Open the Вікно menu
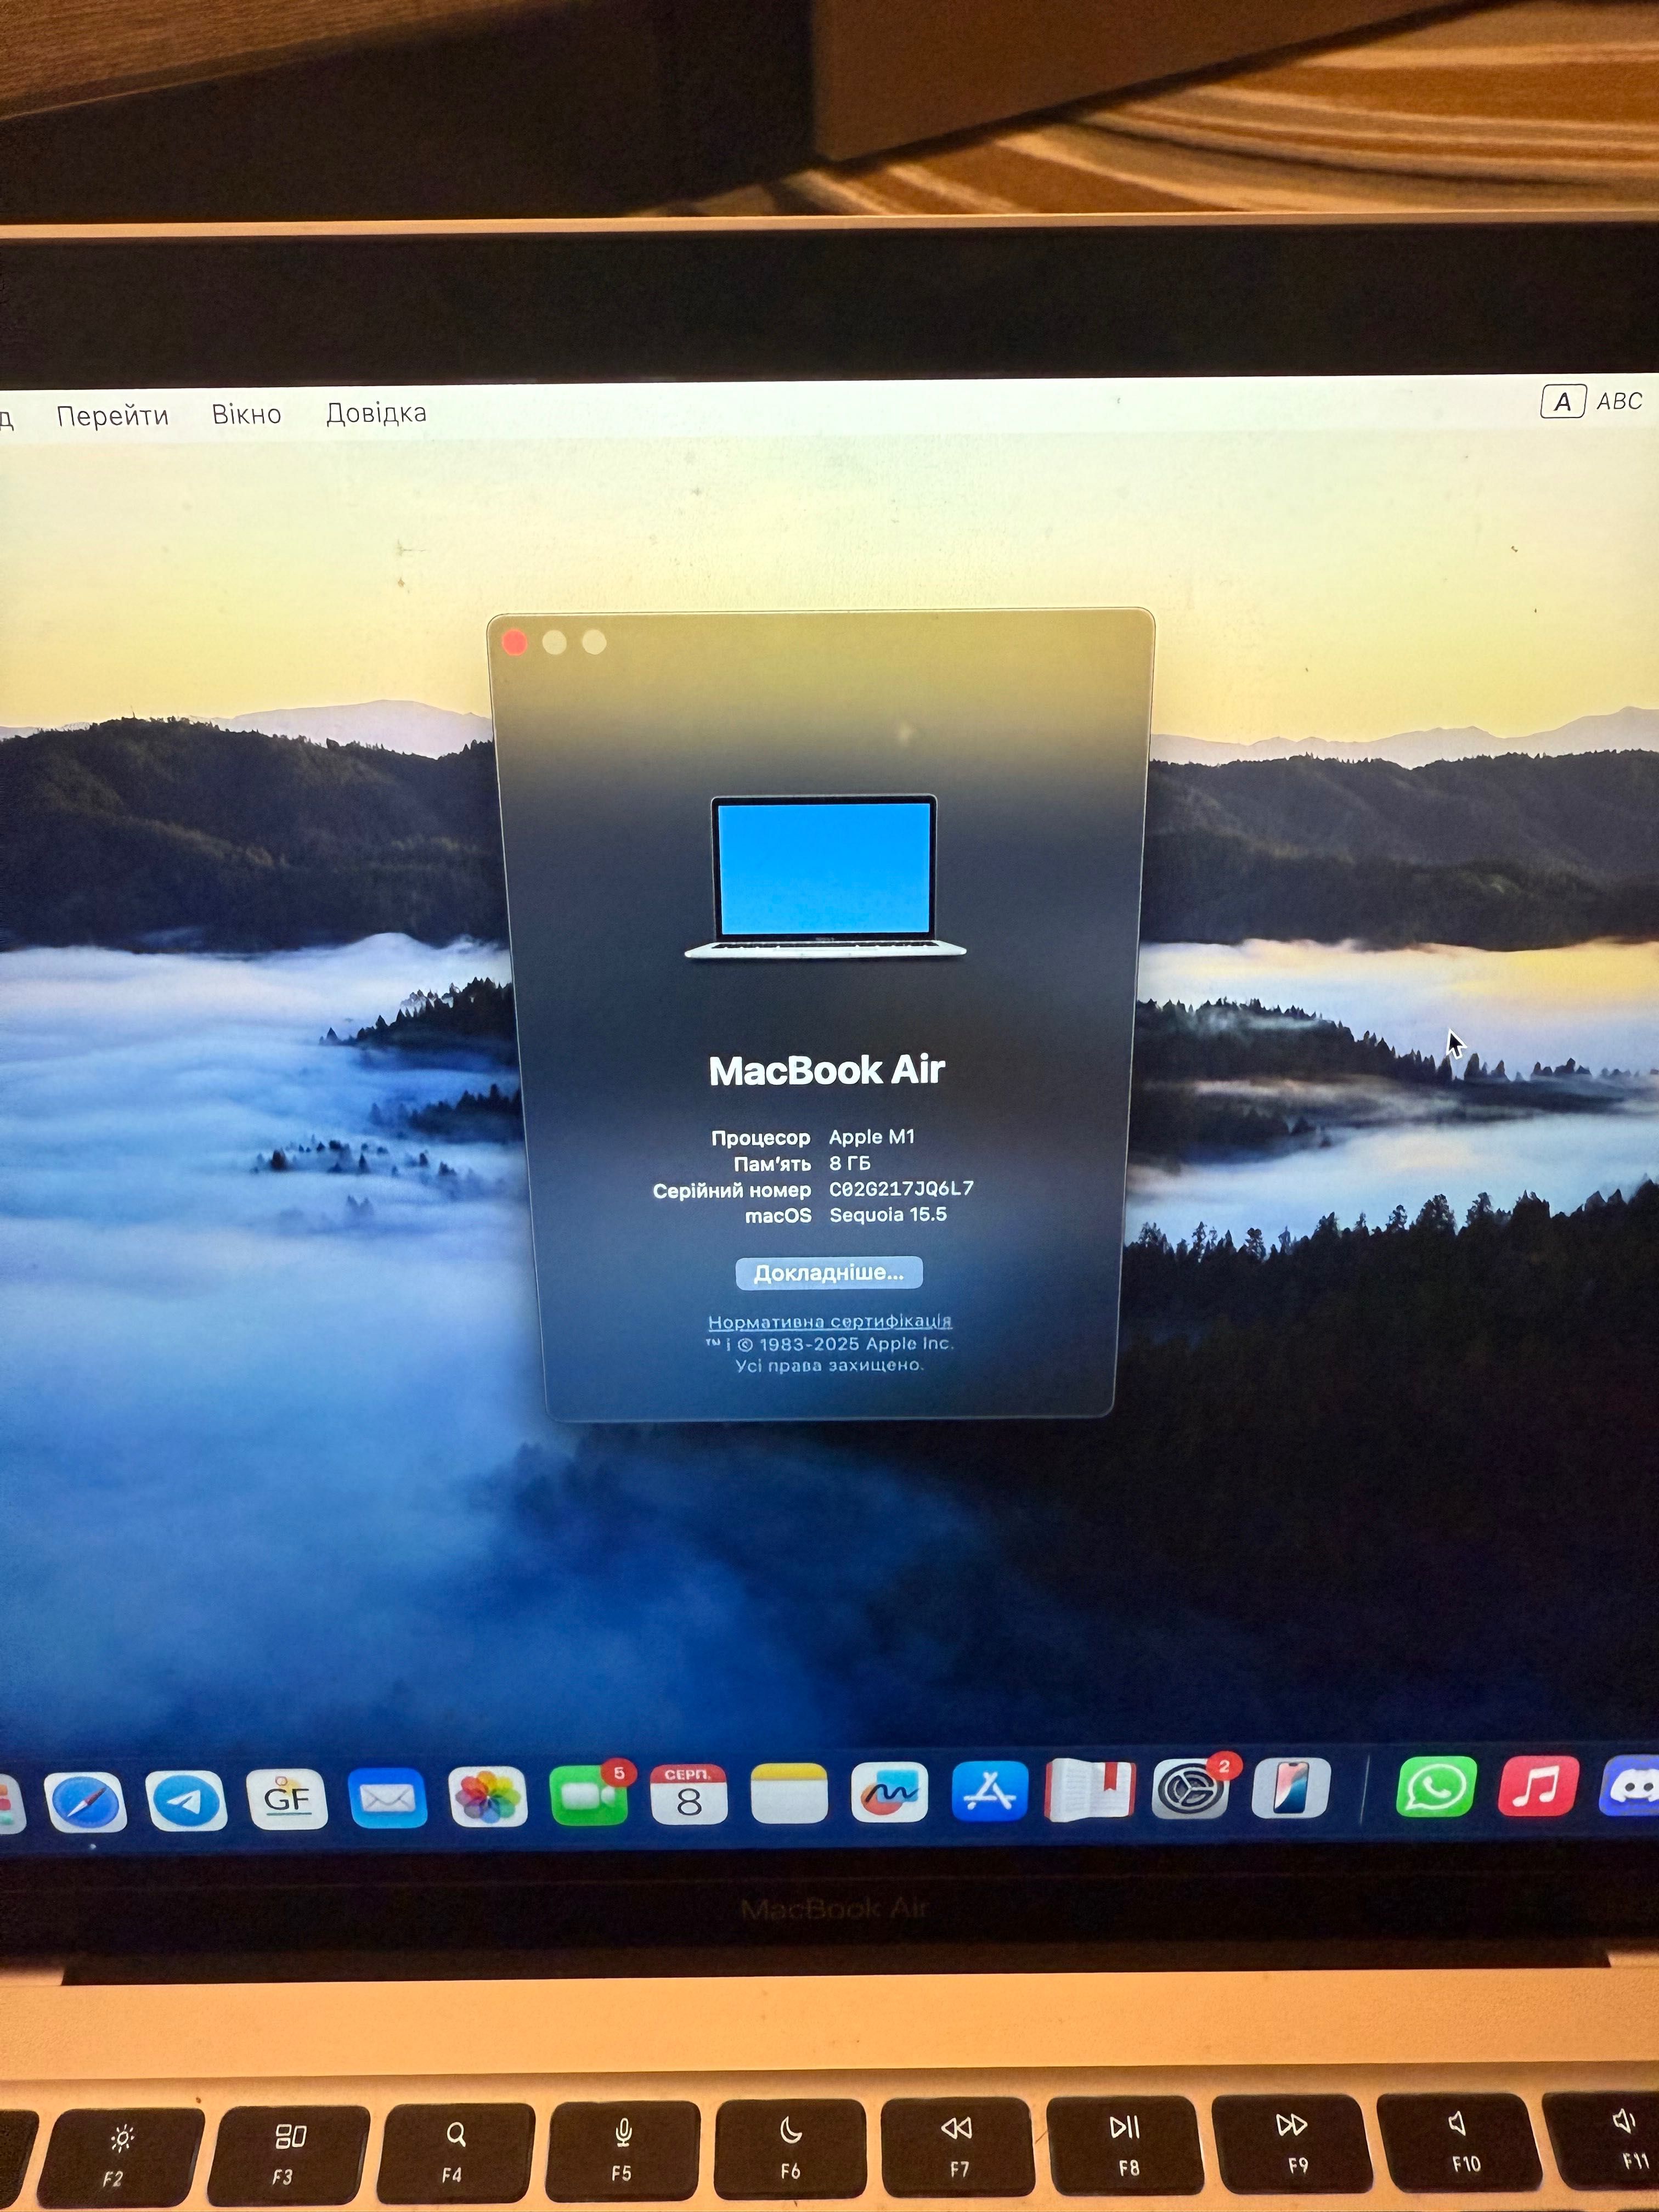The width and height of the screenshot is (1659, 2212). click(246, 414)
